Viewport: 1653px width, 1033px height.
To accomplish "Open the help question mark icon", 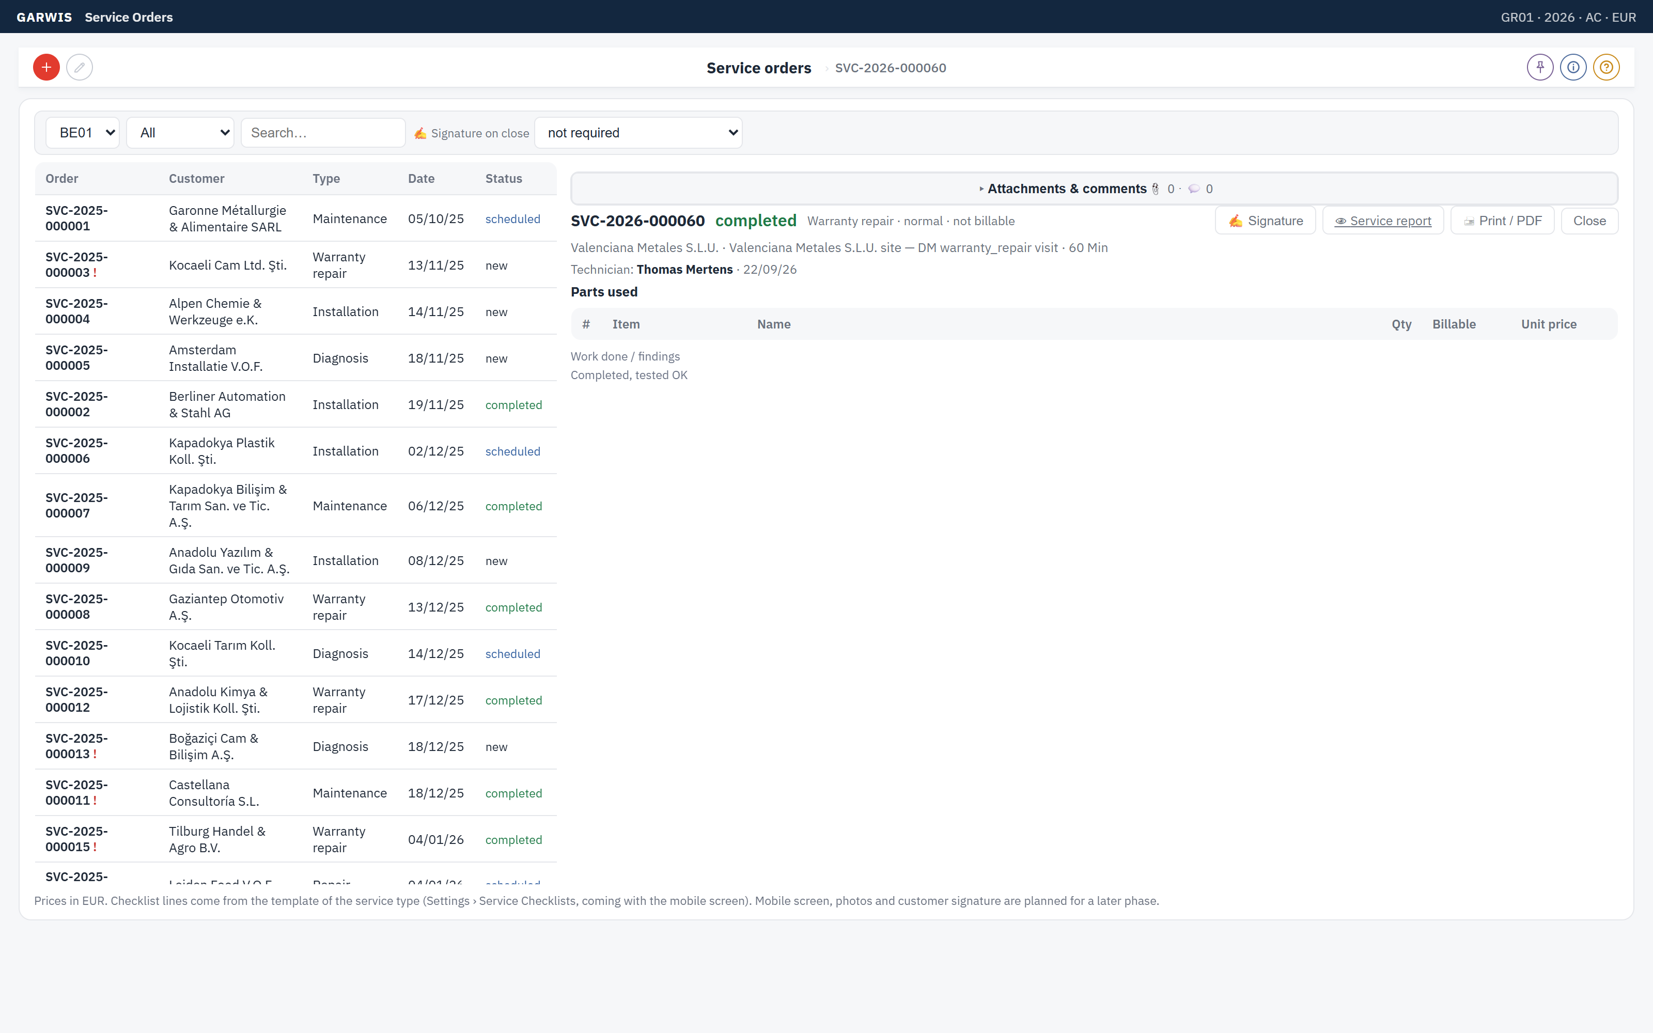I will [x=1606, y=67].
